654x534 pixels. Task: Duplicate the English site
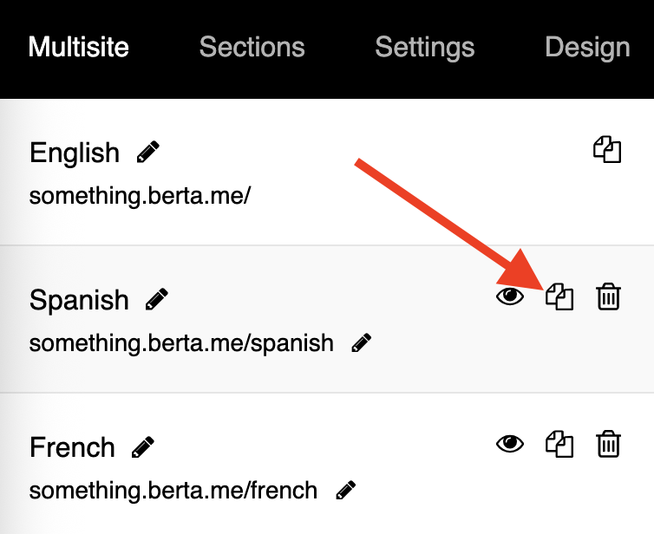coord(607,149)
